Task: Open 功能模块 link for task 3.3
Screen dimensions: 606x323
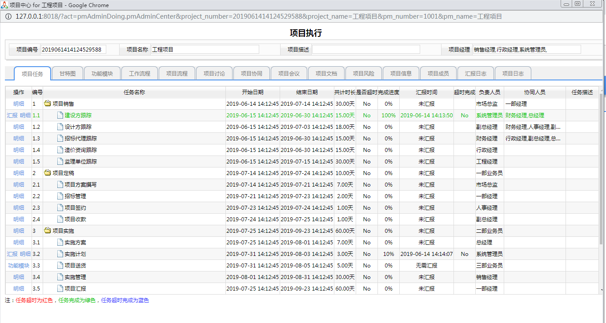Action: 19,265
